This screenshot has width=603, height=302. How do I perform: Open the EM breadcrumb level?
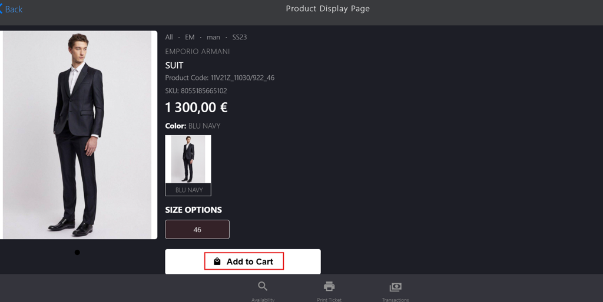tap(190, 37)
